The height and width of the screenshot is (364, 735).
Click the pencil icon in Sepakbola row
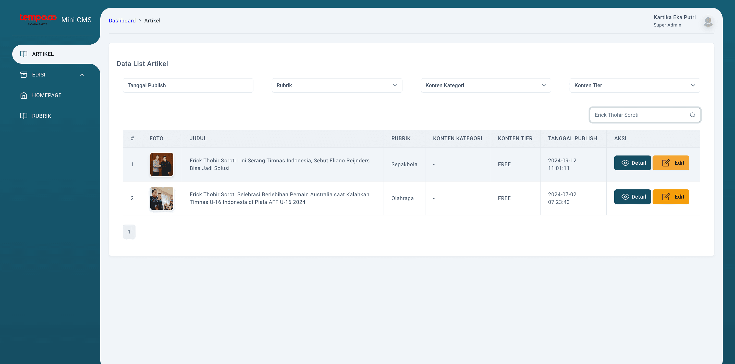pos(666,163)
